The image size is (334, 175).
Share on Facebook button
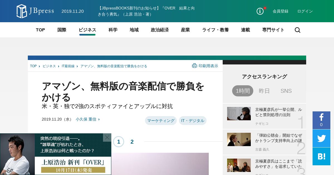pyautogui.click(x=321, y=120)
